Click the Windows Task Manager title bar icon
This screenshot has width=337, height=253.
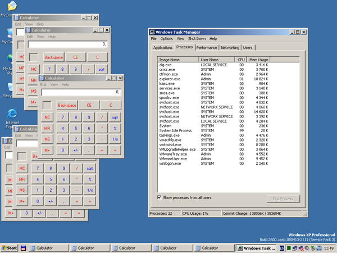(152, 32)
